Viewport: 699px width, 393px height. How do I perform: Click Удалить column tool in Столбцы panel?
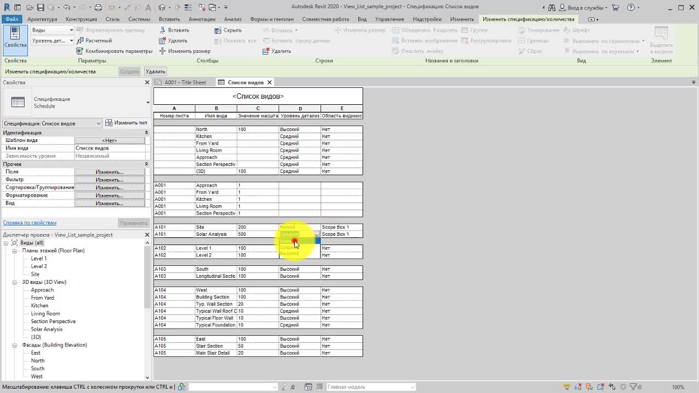point(173,40)
